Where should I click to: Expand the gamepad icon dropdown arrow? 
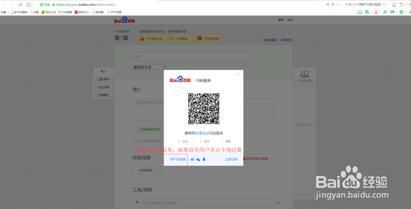(x=397, y=12)
